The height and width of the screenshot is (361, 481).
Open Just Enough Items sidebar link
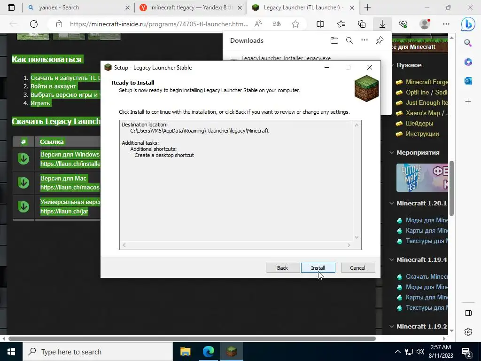(427, 103)
